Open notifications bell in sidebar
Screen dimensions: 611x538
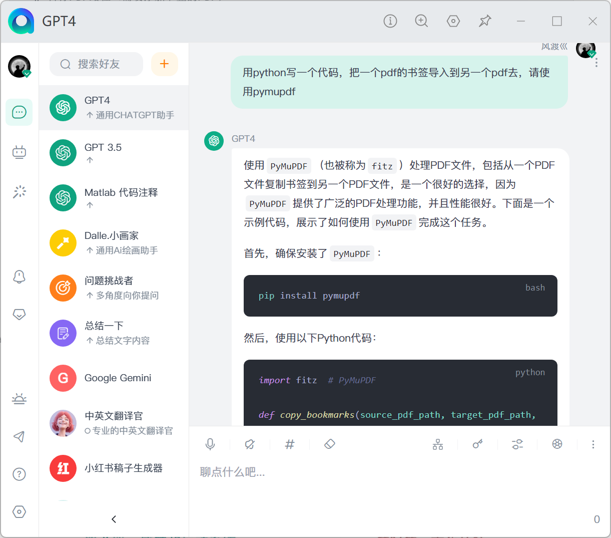pyautogui.click(x=19, y=277)
